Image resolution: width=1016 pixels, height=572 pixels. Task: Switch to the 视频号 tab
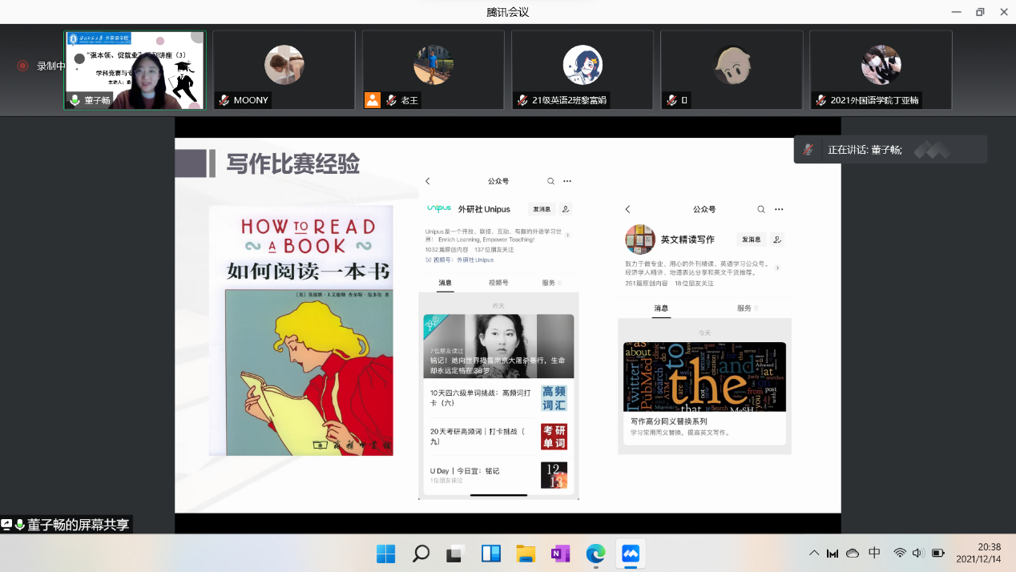point(498,283)
